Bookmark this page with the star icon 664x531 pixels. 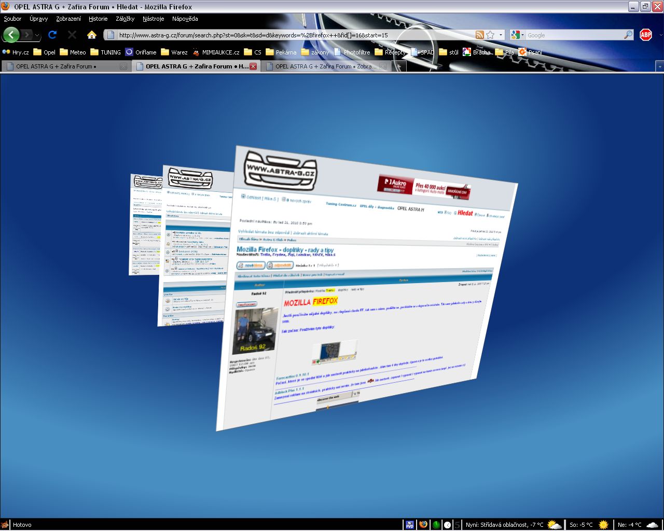pos(490,35)
